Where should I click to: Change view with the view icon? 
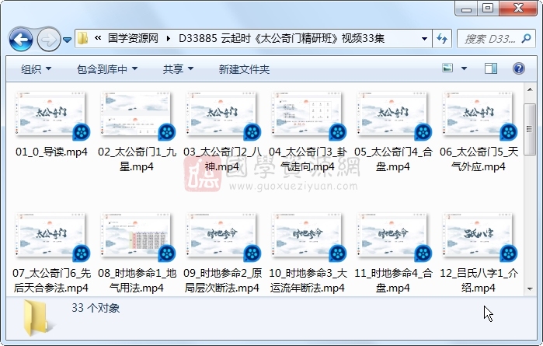447,68
